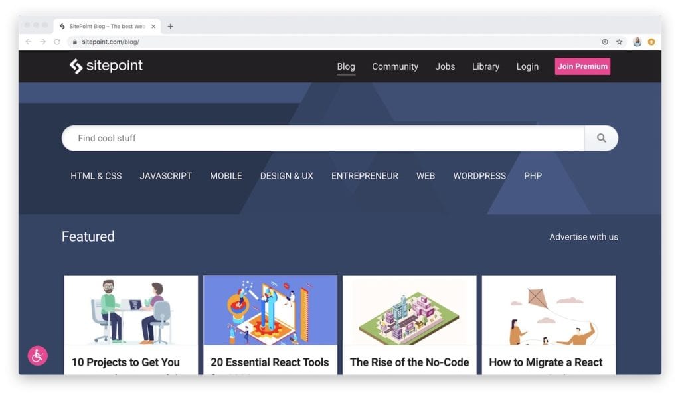This screenshot has height=397, width=680.
Task: Select the MOBILE category
Action: pos(226,176)
